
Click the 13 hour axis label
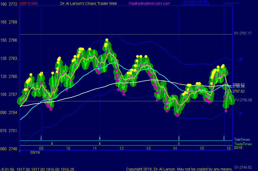point(148,148)
